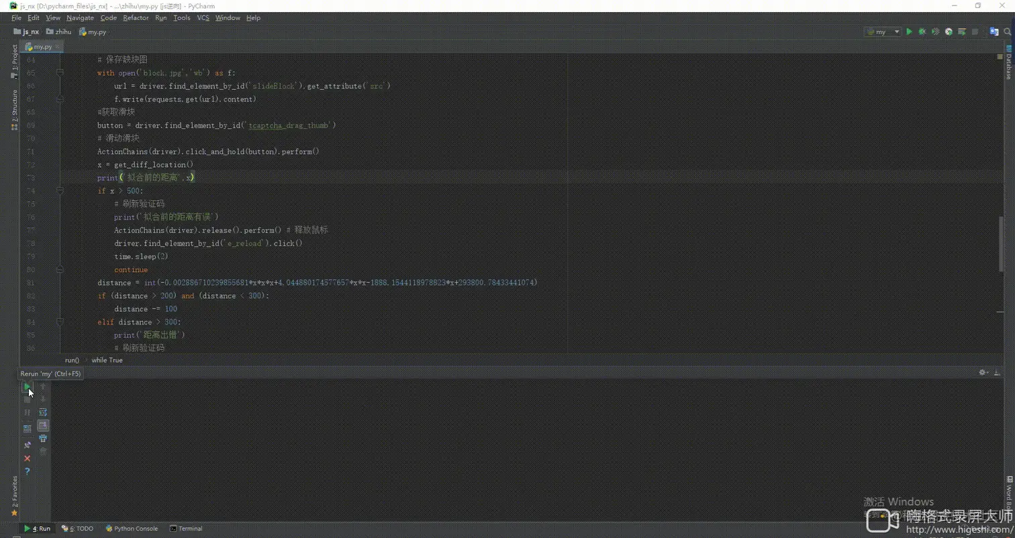The height and width of the screenshot is (538, 1015).
Task: Open the Help menu
Action: [253, 17]
